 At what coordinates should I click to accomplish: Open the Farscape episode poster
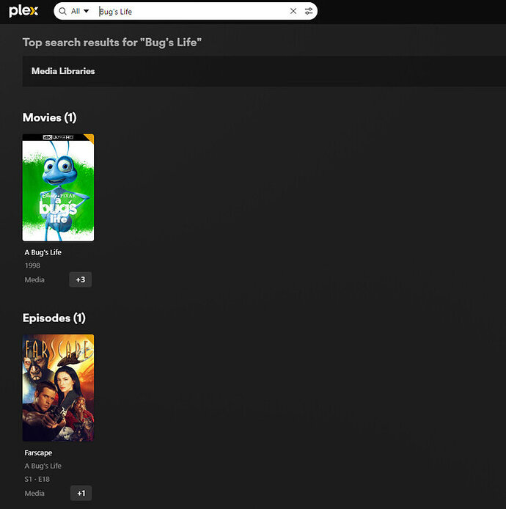pos(58,388)
